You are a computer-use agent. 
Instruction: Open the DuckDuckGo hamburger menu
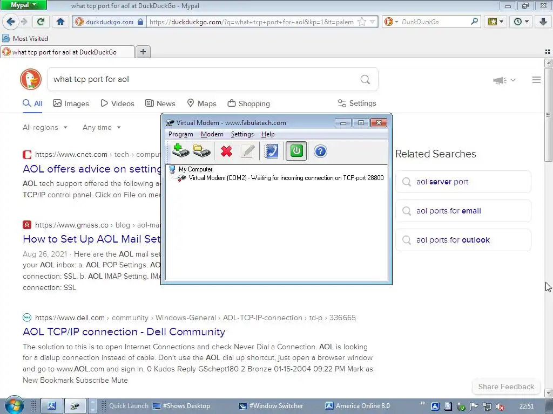point(536,80)
